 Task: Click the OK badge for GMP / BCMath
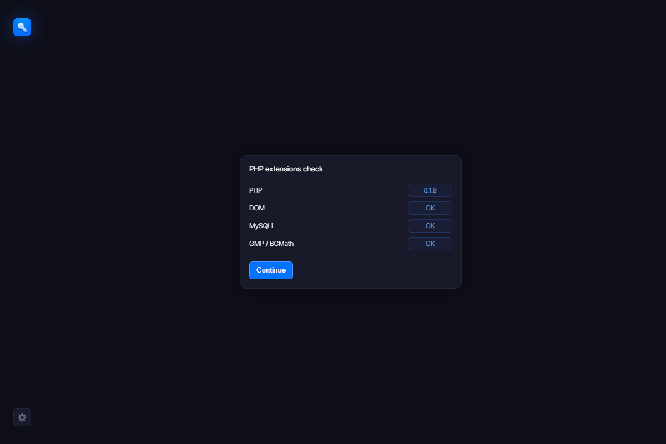[x=430, y=243]
